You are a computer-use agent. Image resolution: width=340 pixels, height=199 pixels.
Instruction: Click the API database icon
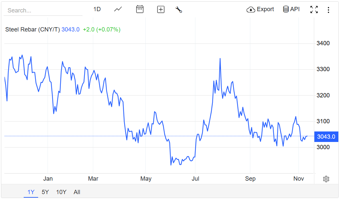(286, 9)
